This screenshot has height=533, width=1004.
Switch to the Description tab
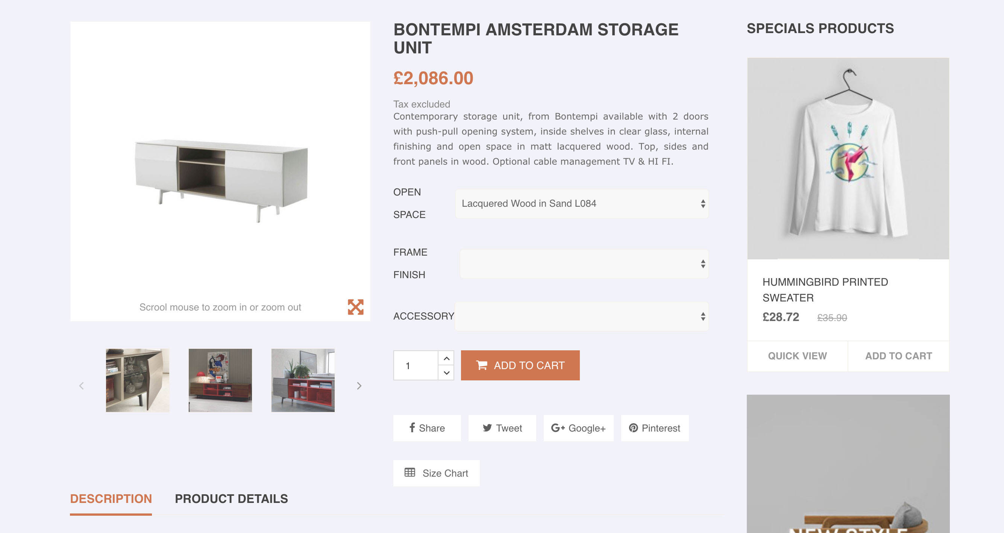[111, 499]
